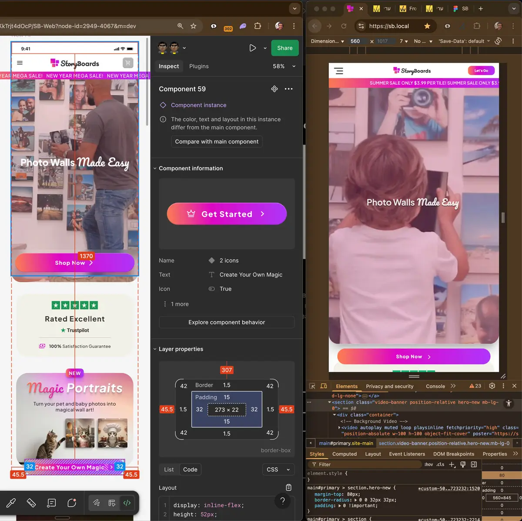Click the Filter input in the Styles pane

[365, 464]
